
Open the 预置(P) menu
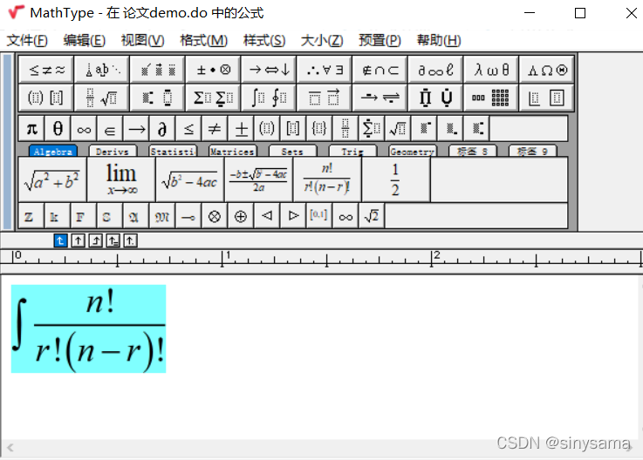tap(380, 40)
